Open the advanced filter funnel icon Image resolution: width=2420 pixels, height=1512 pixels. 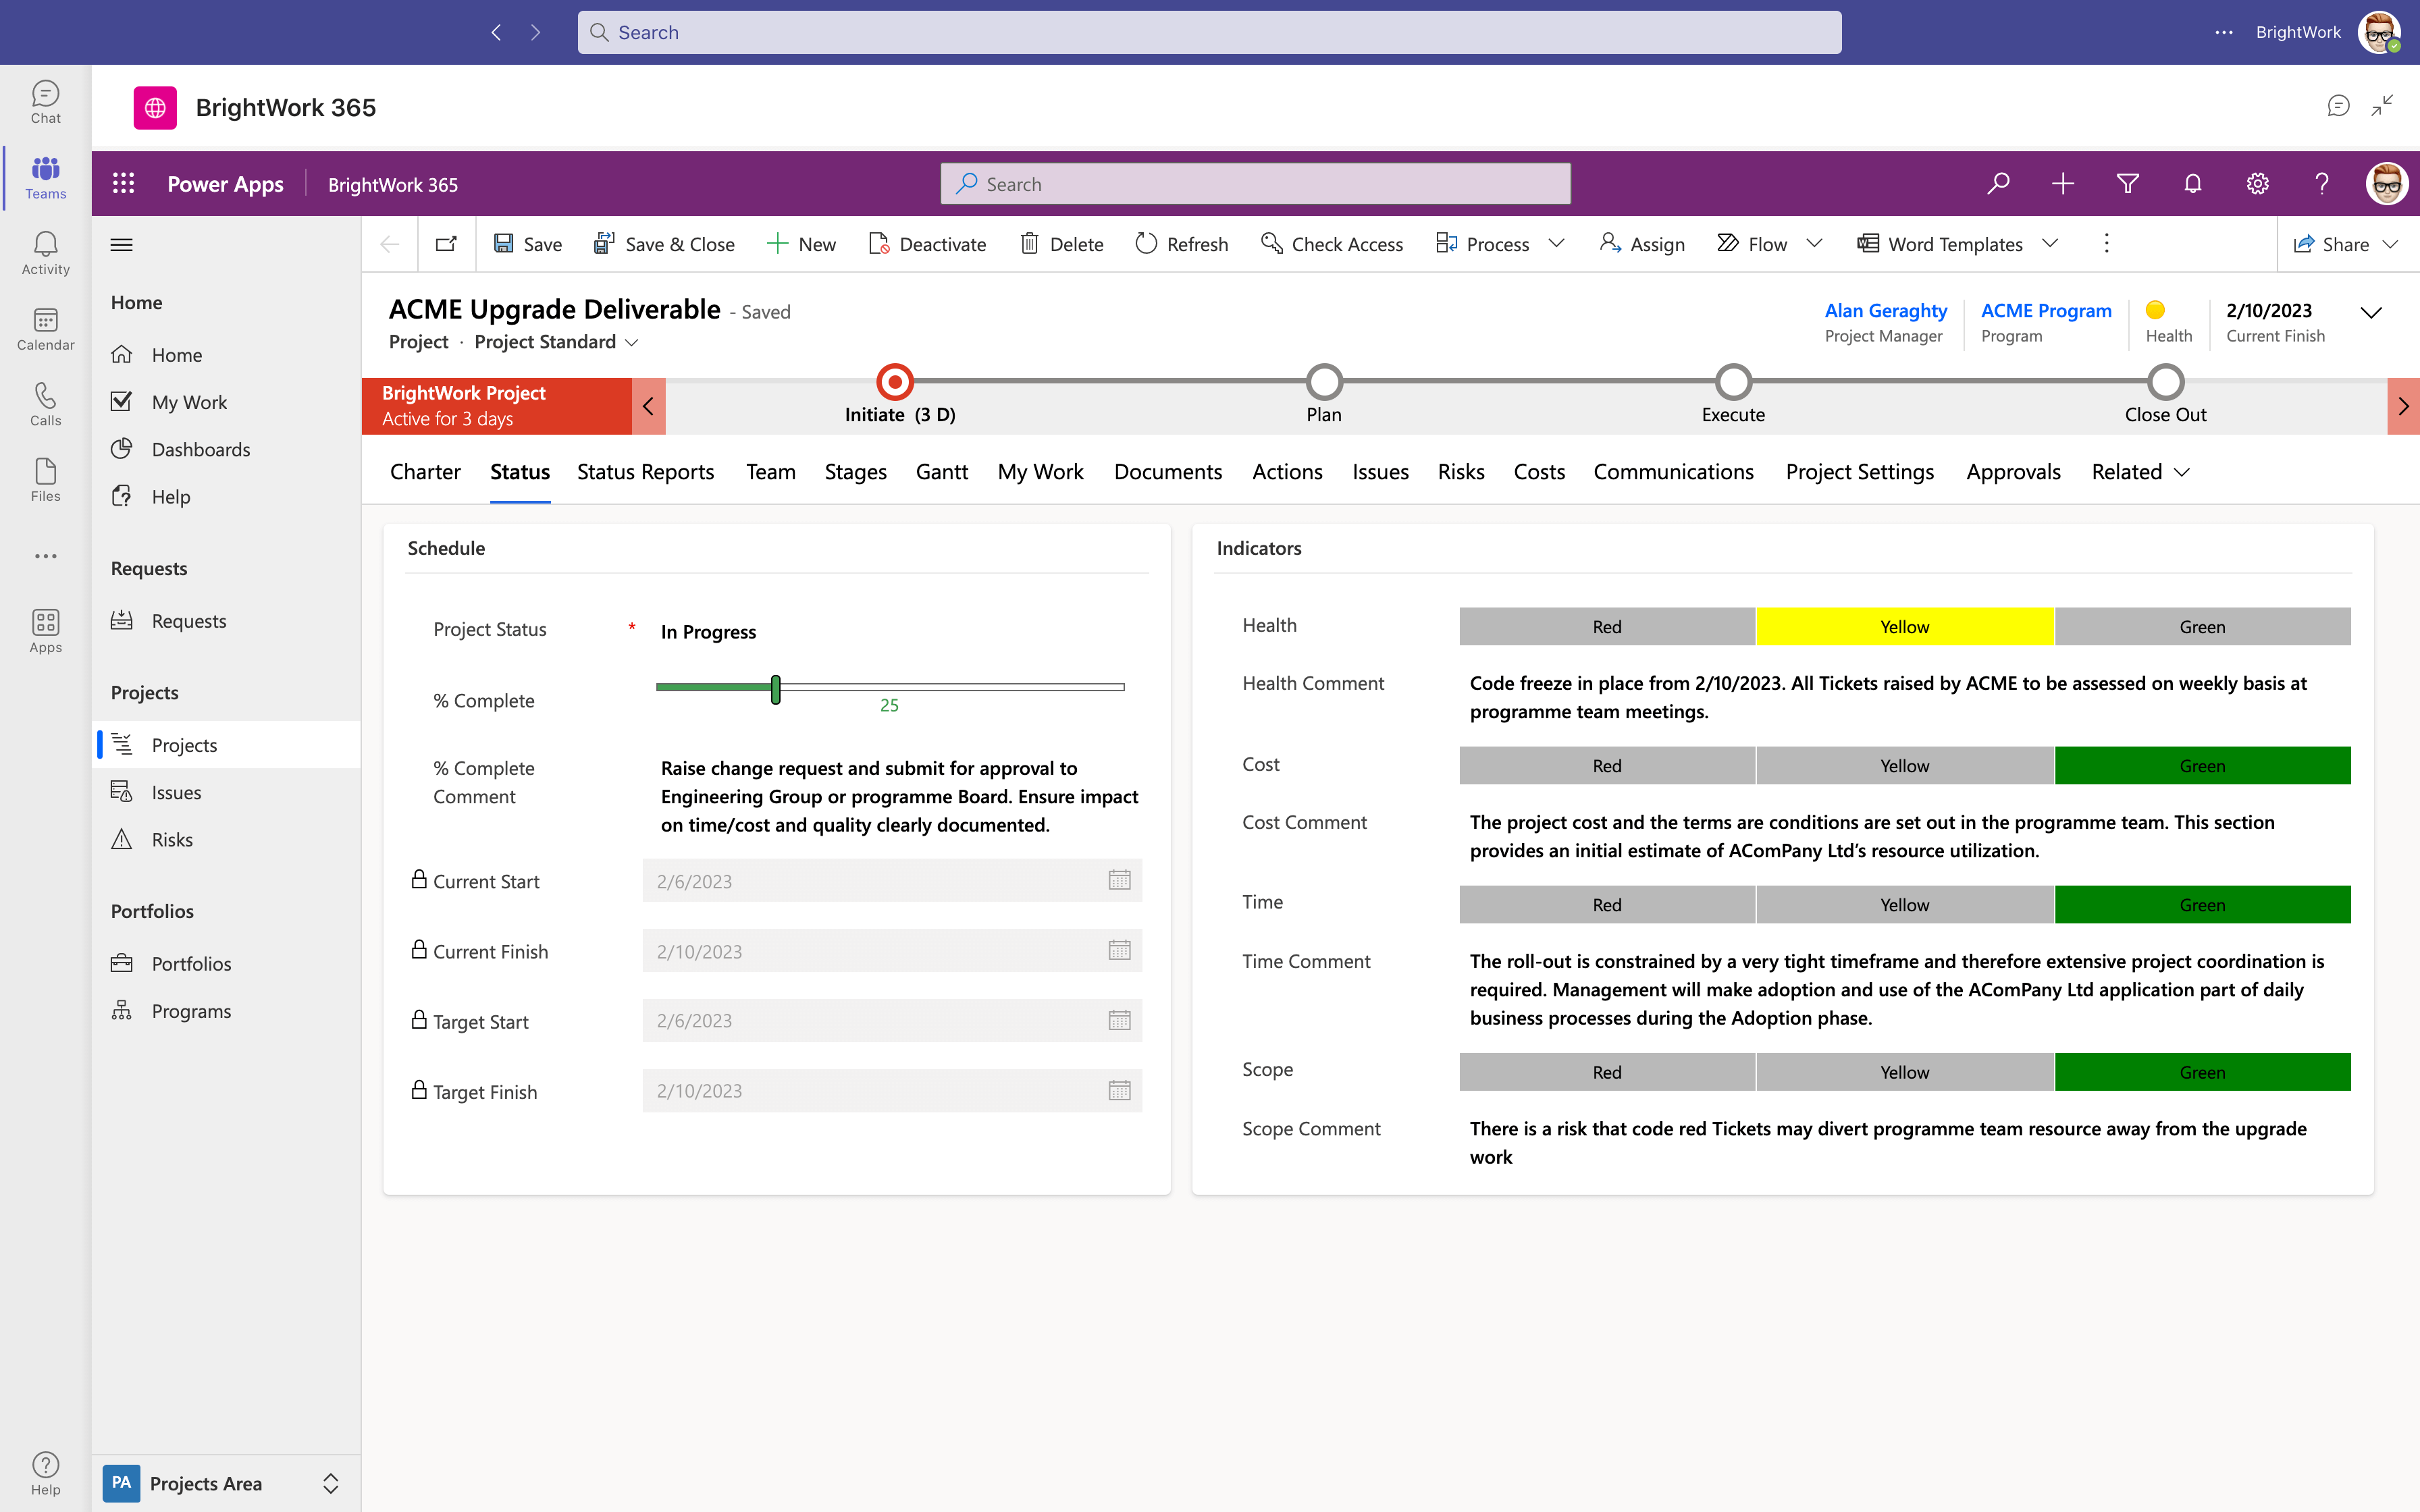(2128, 184)
